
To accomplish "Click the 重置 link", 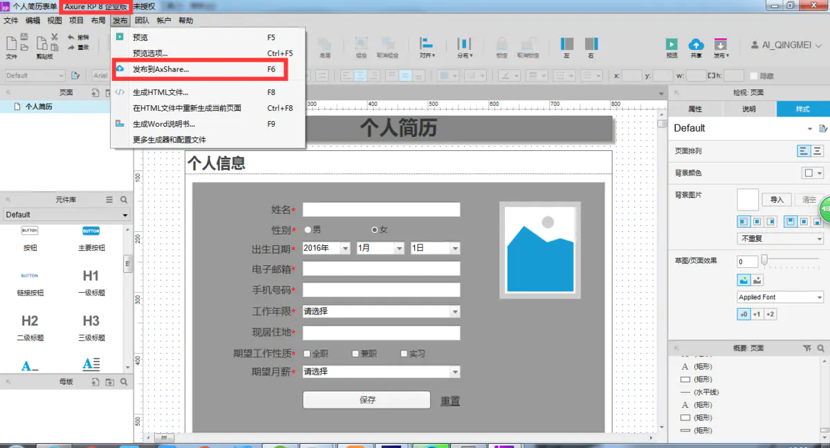I will click(450, 400).
